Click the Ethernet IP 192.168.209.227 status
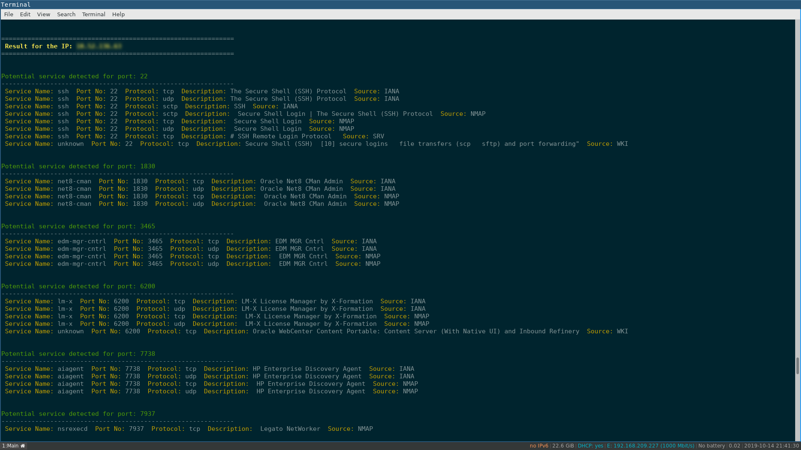Viewport: 801px width, 450px height. pyautogui.click(x=650, y=446)
